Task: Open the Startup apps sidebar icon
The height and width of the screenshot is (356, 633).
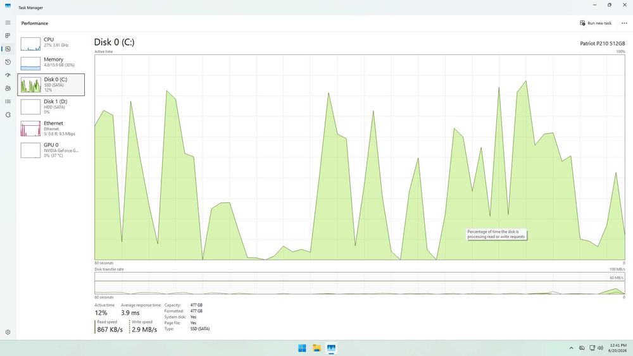Action: pos(8,75)
